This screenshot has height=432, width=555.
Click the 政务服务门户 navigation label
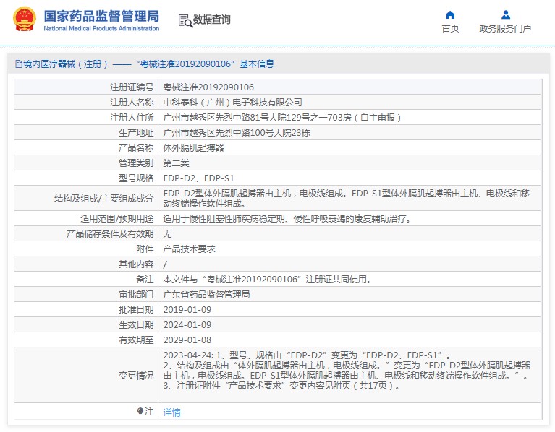pyautogui.click(x=505, y=29)
